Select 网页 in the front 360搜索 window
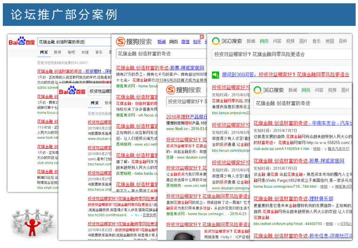 click(x=306, y=90)
